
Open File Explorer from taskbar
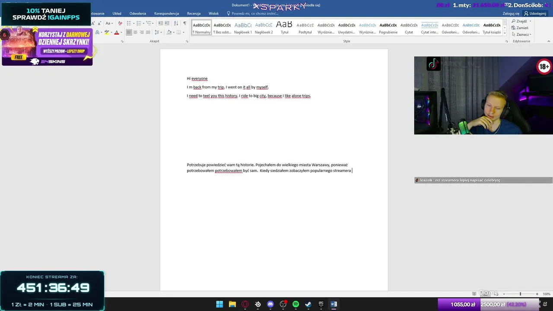click(232, 304)
